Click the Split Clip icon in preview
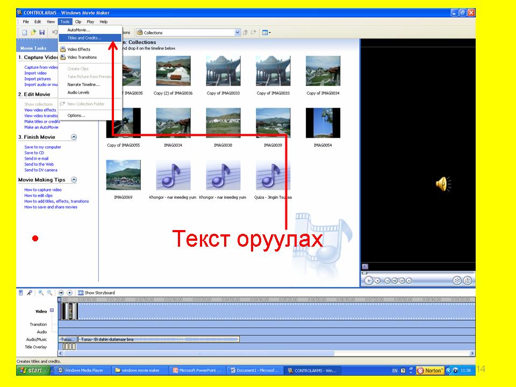Screen dimensions: 516x387 pos(457,280)
